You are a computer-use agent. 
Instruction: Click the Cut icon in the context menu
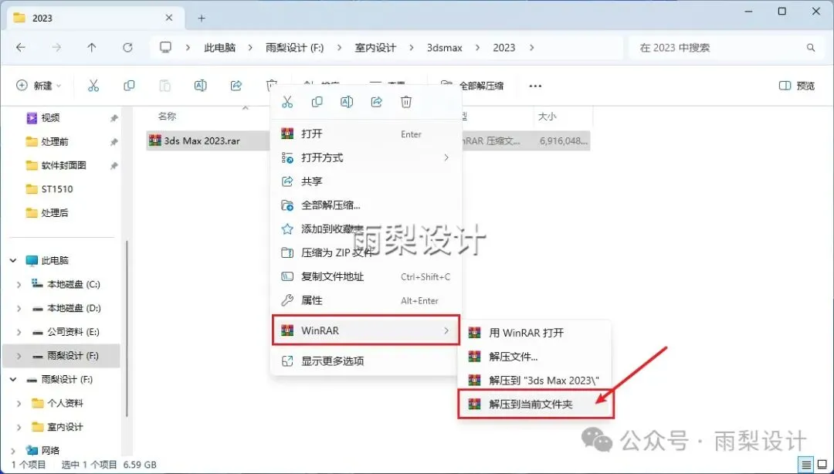coord(287,102)
